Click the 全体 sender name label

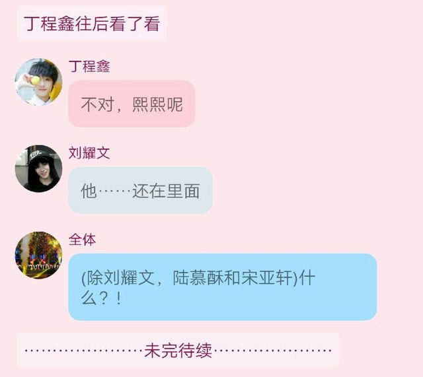[82, 239]
